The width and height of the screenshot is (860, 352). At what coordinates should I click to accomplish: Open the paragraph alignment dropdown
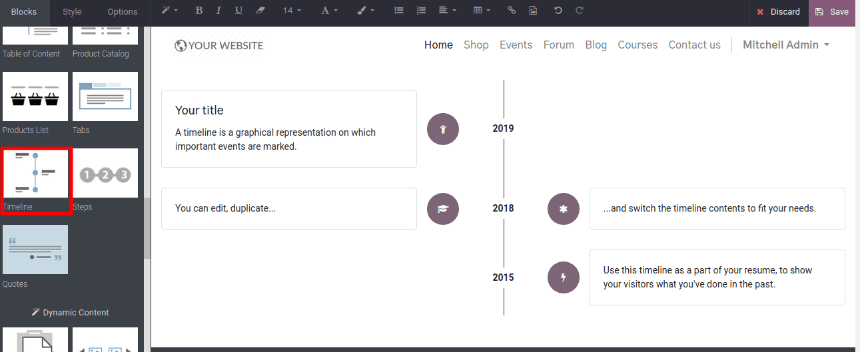click(x=448, y=11)
